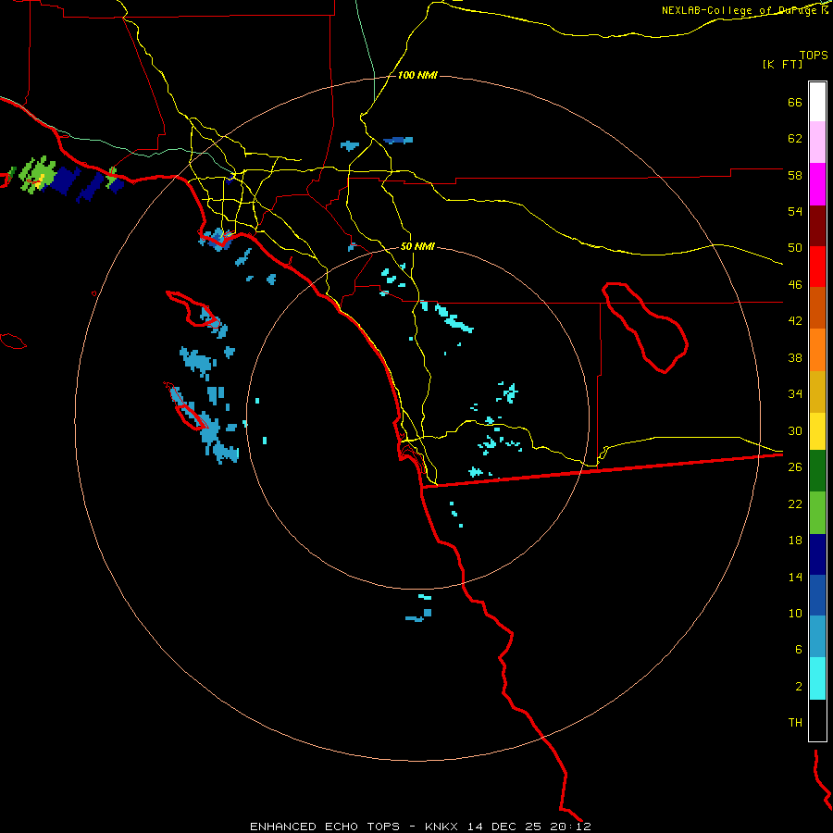Click the light green 26 kft legend swatch
Image resolution: width=833 pixels, height=833 pixels.
click(x=817, y=513)
